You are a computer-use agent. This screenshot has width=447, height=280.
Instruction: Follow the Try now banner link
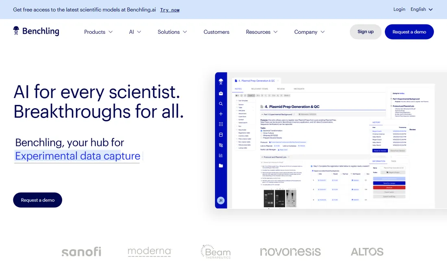[x=169, y=10]
